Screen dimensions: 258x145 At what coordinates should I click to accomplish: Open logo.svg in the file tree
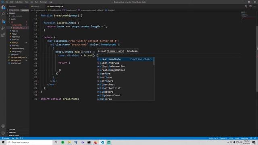18,46
